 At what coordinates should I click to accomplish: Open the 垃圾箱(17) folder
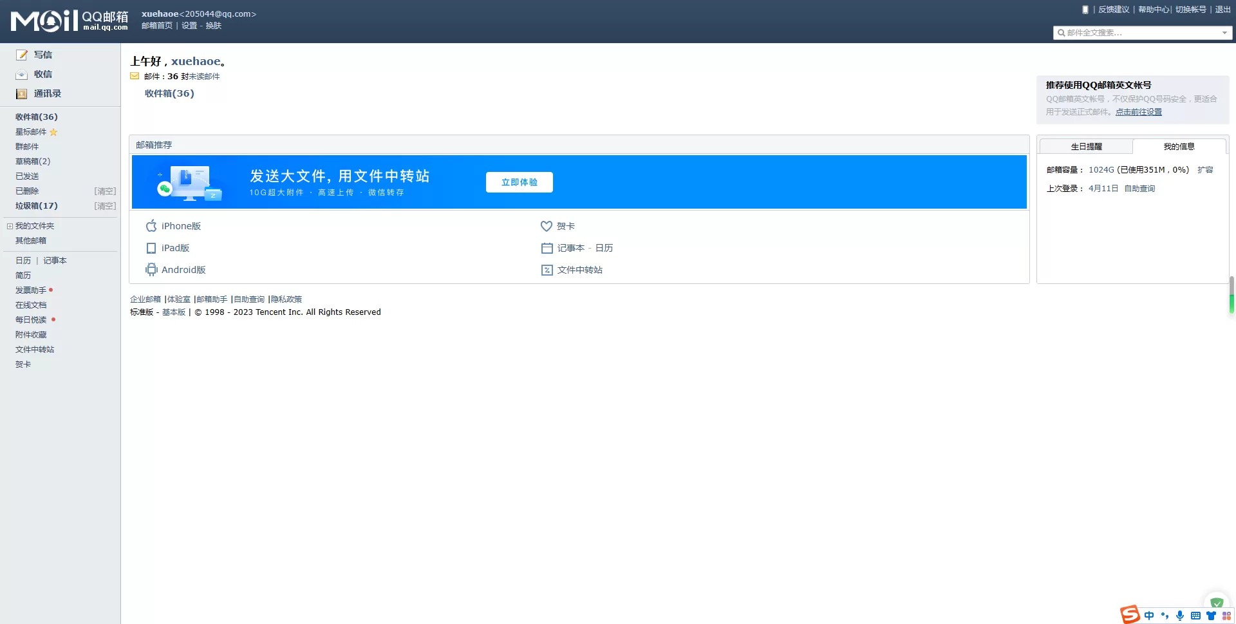[x=37, y=206]
